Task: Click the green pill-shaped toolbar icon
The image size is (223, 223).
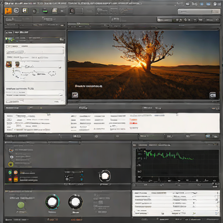Action: [x=45, y=11]
